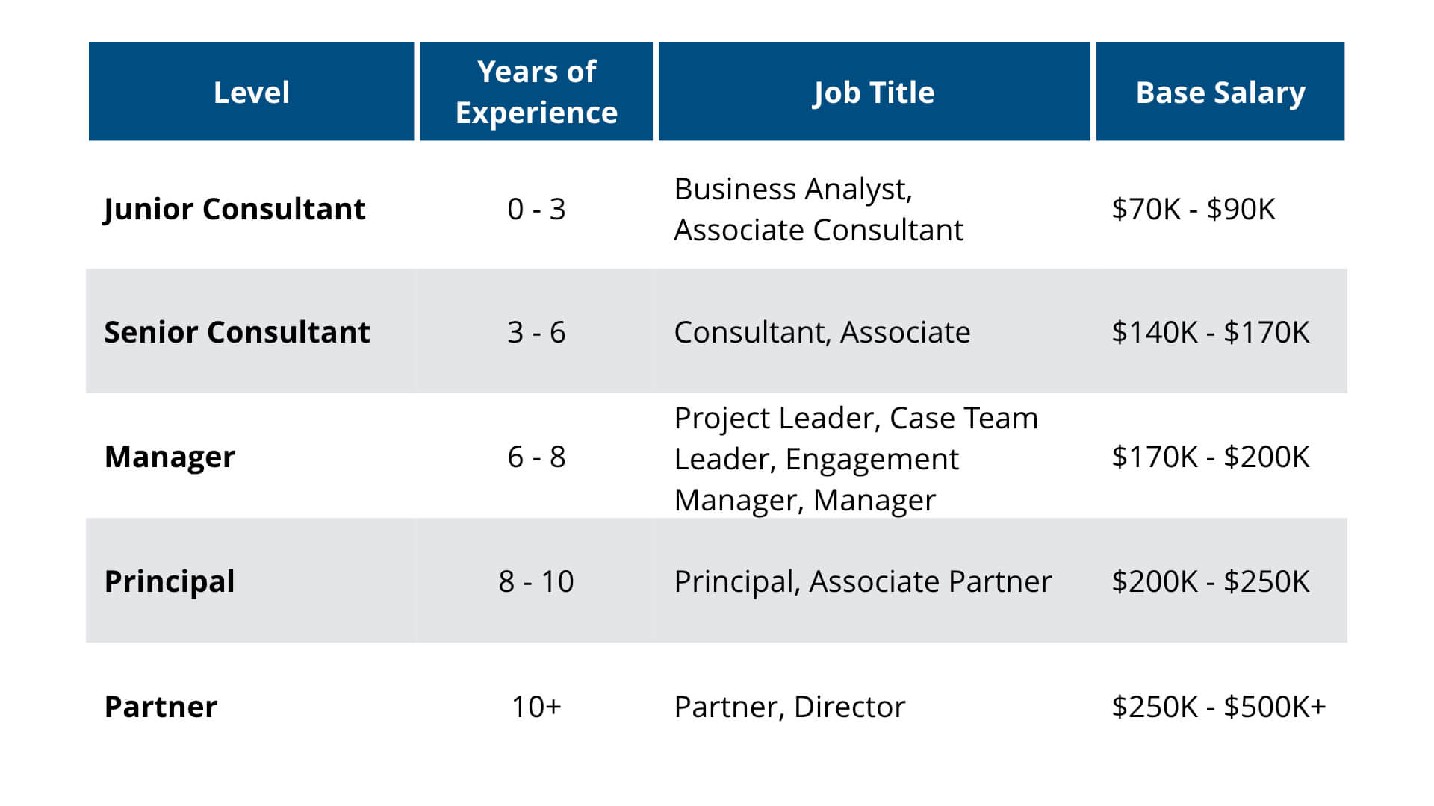Viewport: 1434px width, 806px height.
Task: Click the Partner, Director job title cell
Action: point(789,707)
